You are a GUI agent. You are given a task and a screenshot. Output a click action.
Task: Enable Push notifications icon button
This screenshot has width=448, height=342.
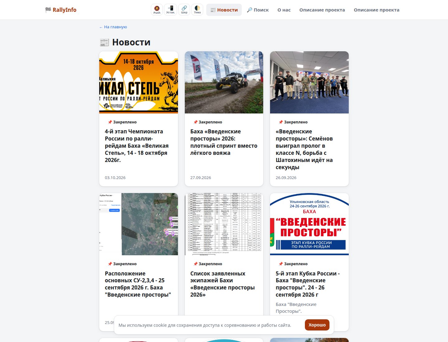(x=157, y=10)
